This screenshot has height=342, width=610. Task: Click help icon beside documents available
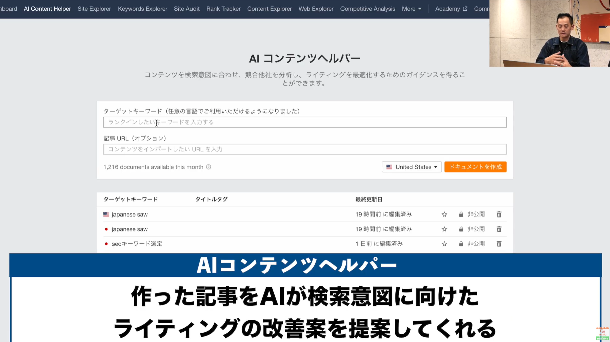208,167
